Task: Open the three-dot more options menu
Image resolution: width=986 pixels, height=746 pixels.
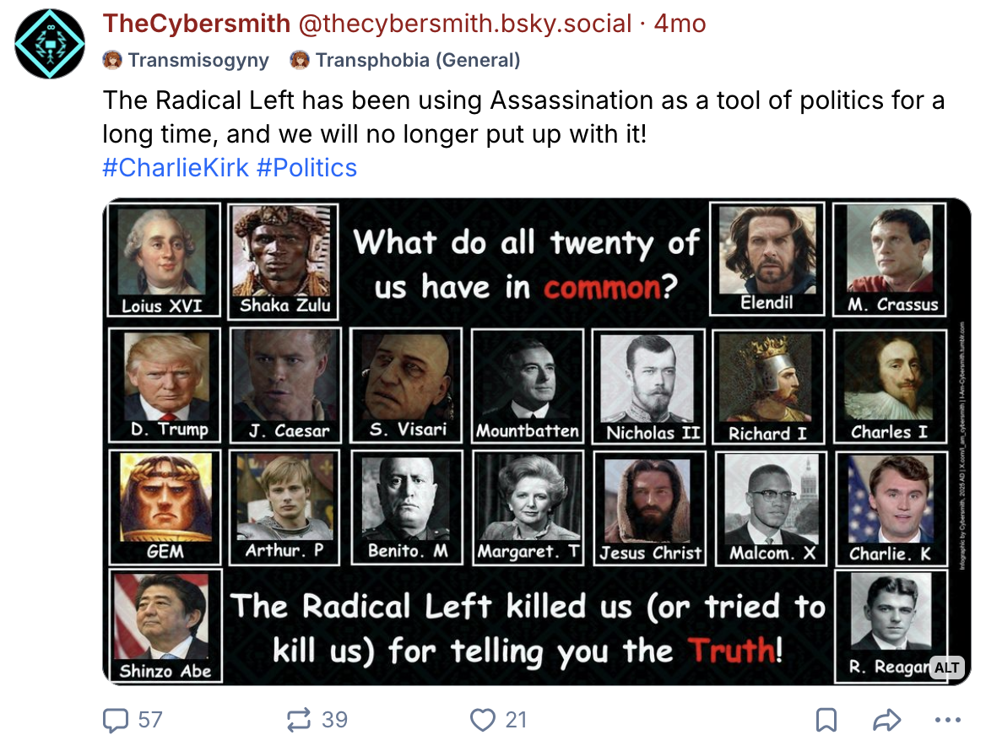Action: point(949,720)
